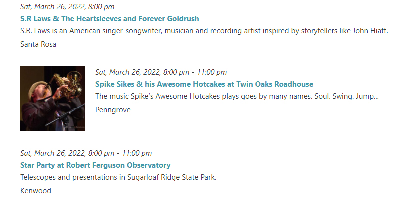Open the S.R Laws & The Heartsleeves event link
This screenshot has height=205, width=417.
[109, 19]
